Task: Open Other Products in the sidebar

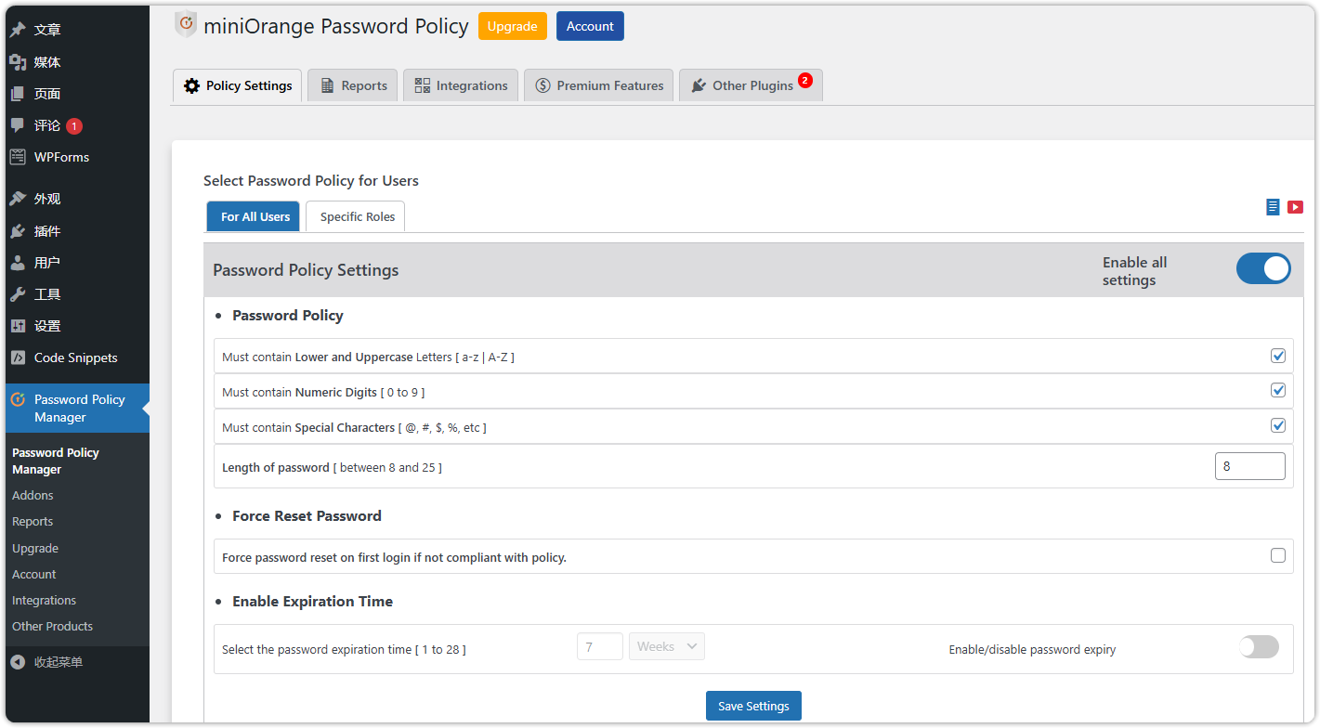Action: [x=52, y=626]
